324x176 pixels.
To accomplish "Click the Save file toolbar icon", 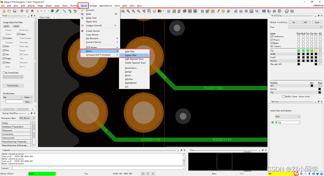I will click(x=15, y=11).
